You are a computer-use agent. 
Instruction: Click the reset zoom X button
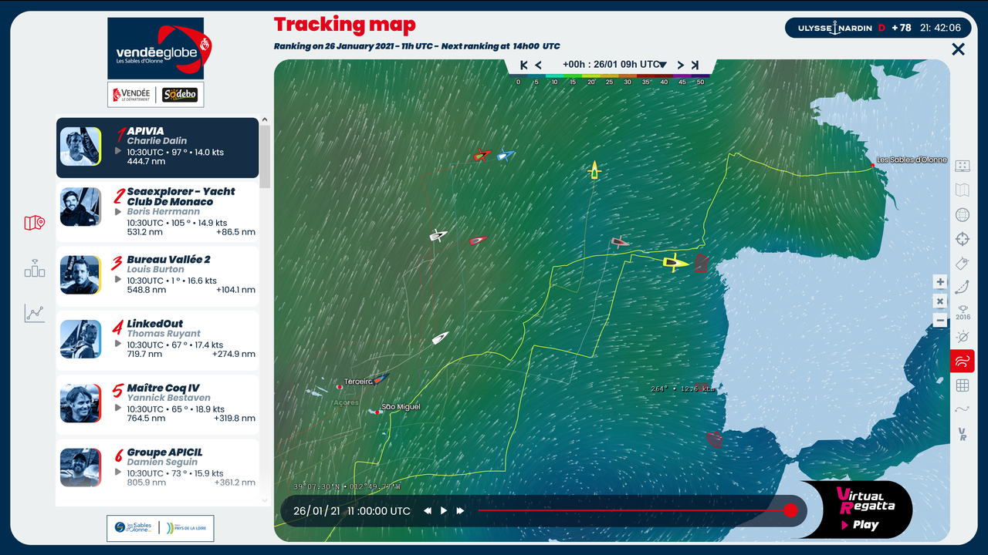pyautogui.click(x=940, y=301)
